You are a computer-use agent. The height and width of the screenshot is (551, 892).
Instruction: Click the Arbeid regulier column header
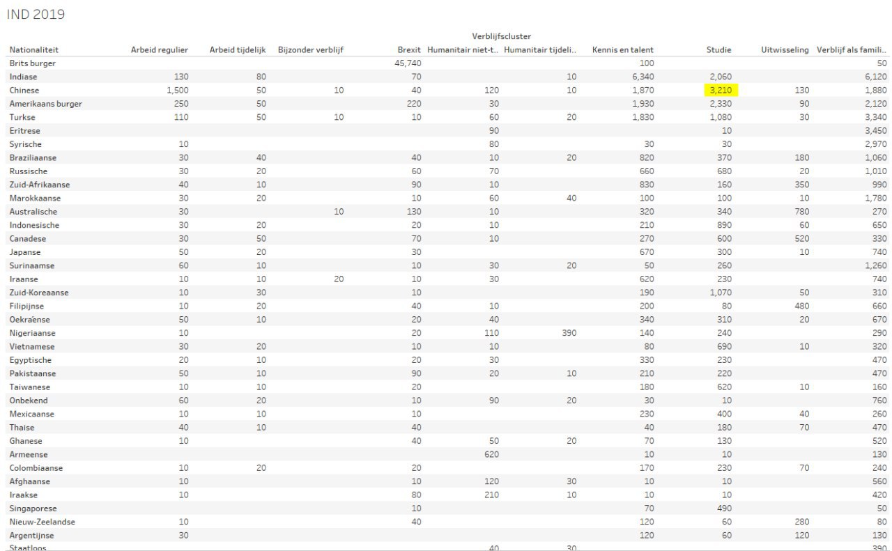point(160,49)
